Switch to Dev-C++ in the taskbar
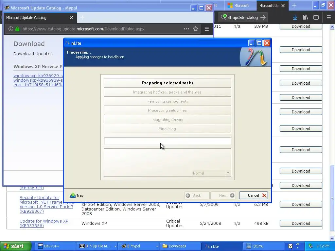The height and width of the screenshot is (251, 335). 55,246
